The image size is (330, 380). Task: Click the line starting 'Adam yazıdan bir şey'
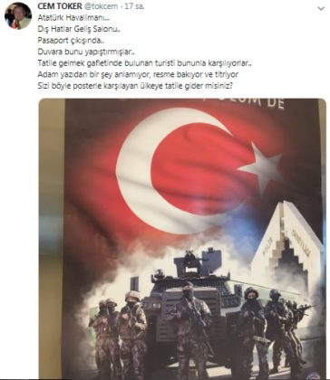tap(138, 74)
